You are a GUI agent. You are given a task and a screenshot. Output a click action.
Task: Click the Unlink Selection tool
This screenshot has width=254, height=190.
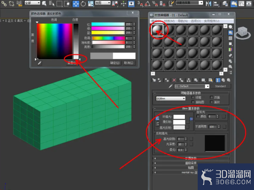pyautogui.click(x=12, y=3)
